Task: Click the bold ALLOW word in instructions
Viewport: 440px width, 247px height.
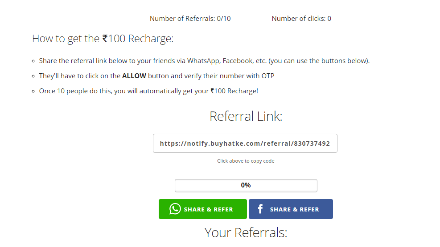Action: [134, 76]
